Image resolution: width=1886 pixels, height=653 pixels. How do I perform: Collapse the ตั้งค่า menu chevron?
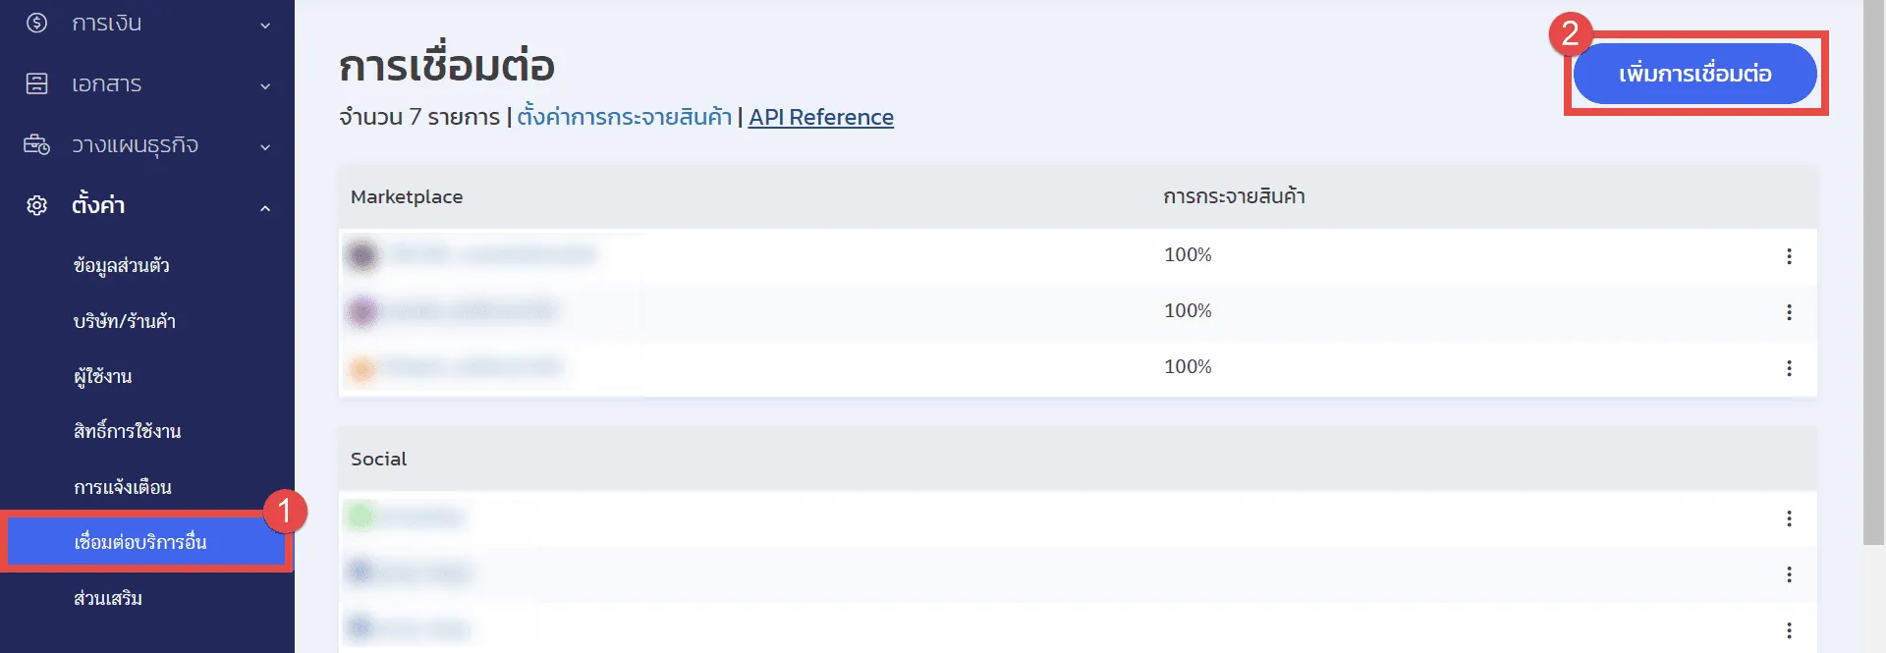[265, 208]
